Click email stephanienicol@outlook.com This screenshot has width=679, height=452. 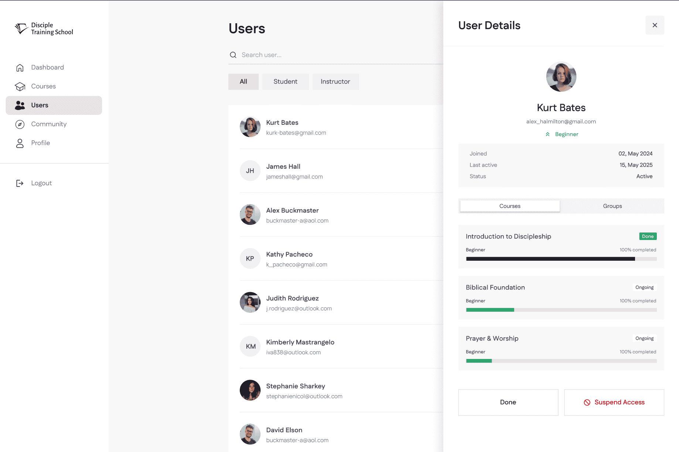pyautogui.click(x=304, y=397)
